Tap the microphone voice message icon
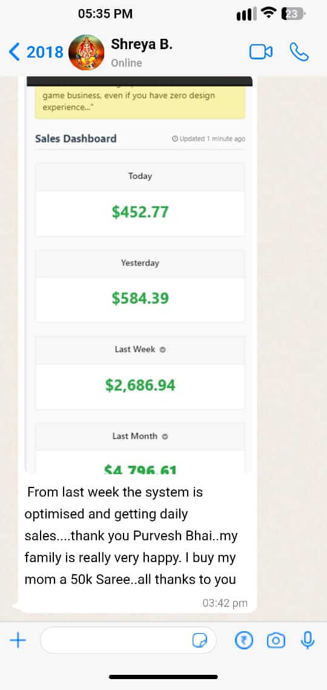The height and width of the screenshot is (690, 327). (x=308, y=640)
